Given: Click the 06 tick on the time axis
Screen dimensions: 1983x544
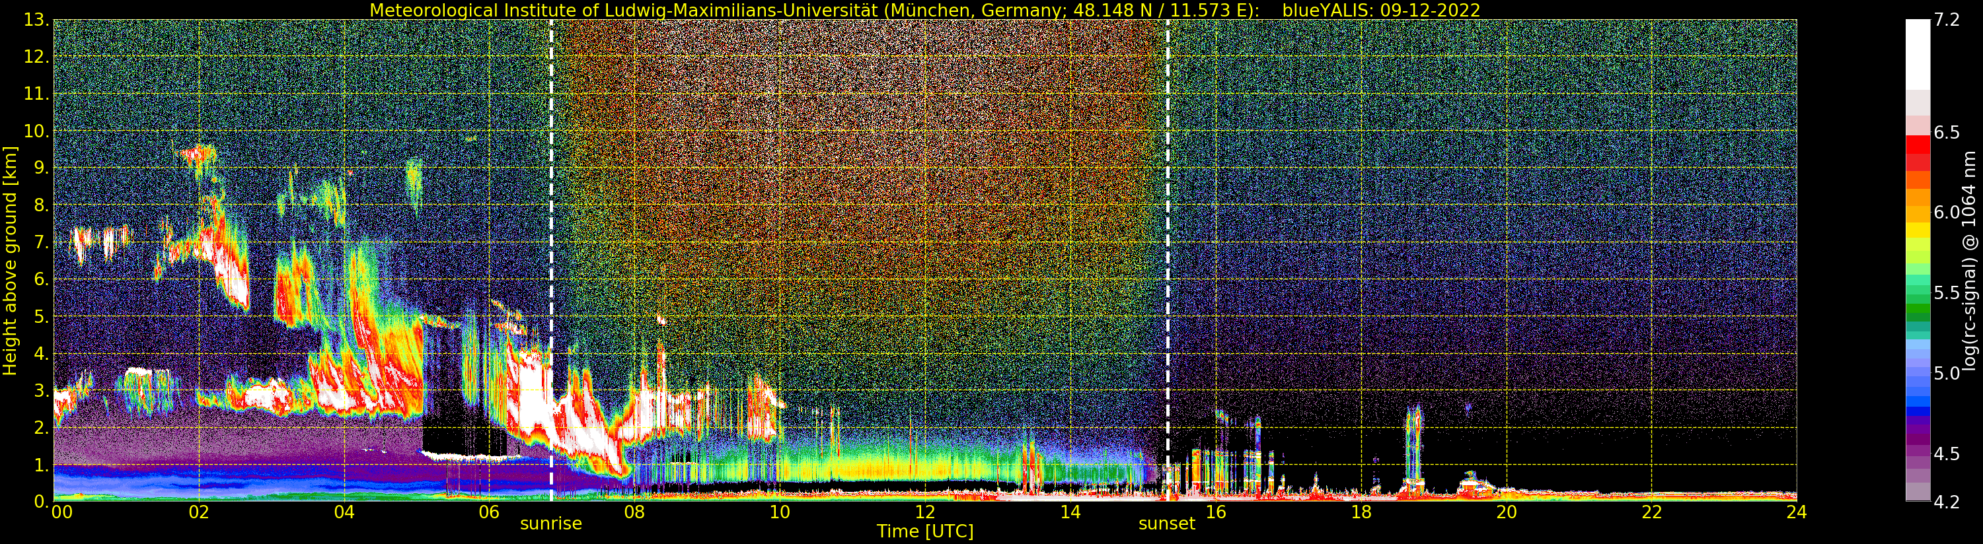Looking at the screenshot, I should point(489,512).
